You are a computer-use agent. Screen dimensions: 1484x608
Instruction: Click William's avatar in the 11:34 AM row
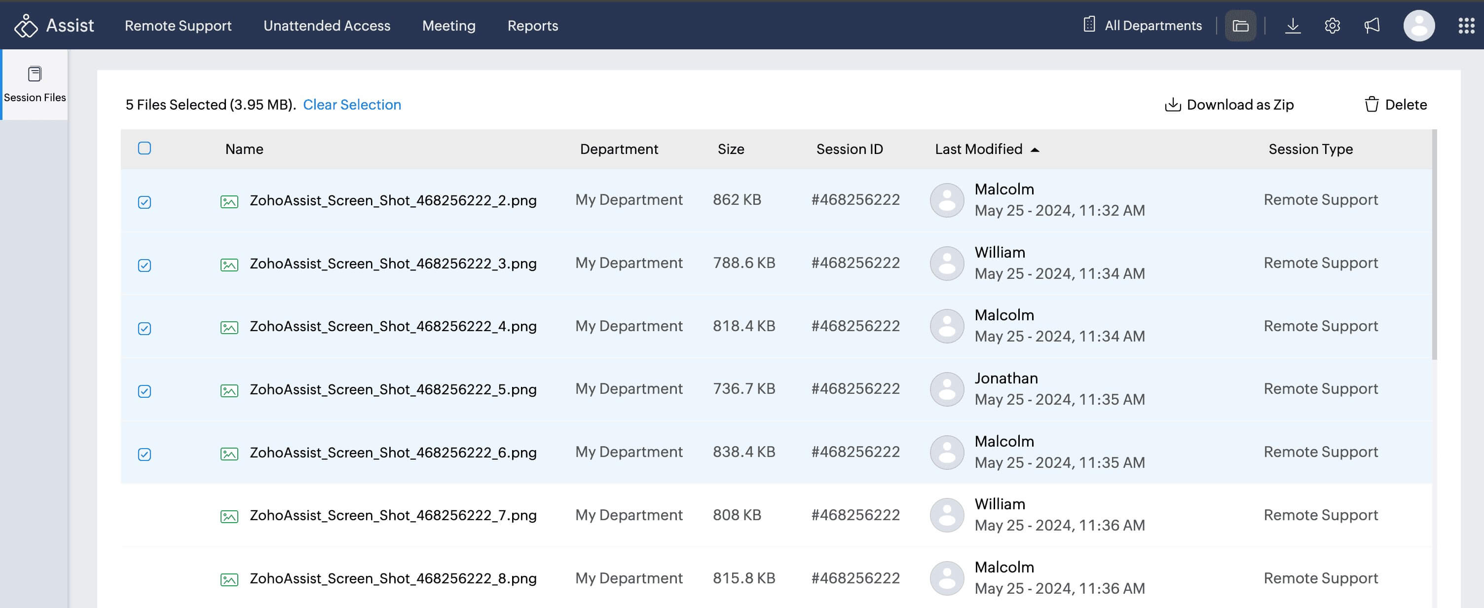pos(947,264)
